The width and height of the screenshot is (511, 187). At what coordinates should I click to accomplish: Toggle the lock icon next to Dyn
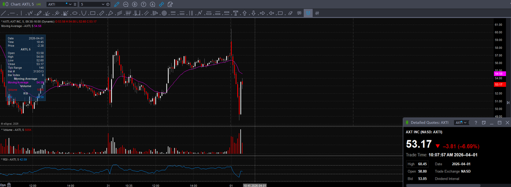pyautogui.click(x=9, y=185)
